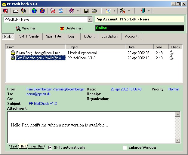Screen dimensions: 188x155
Task: Click the blue PP MailCheck V1.3 subject link
Action: 43,104
